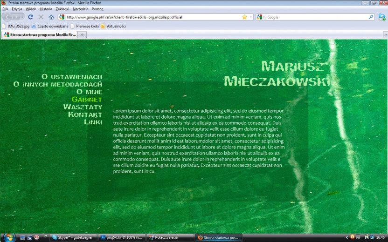
Task: Click the Skype toolbar icon
Action: [382, 17]
